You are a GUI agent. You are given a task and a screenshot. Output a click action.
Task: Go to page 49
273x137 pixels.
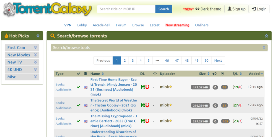click(x=197, y=60)
